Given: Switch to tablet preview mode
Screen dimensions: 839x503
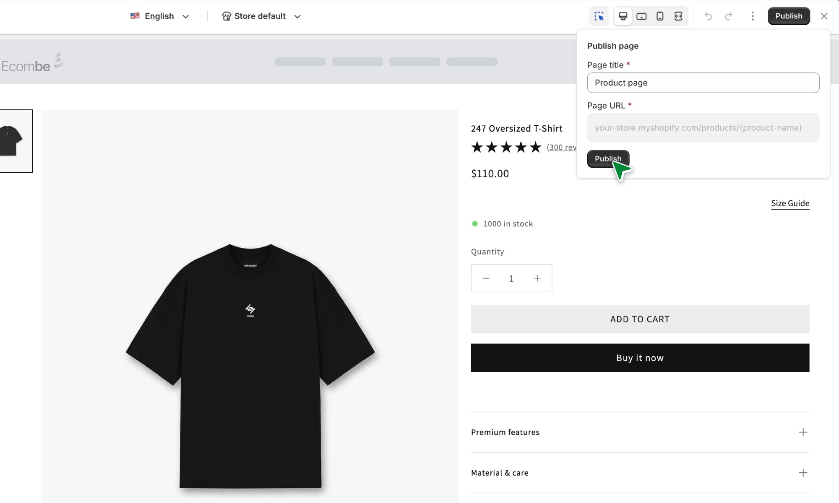Looking at the screenshot, I should (x=641, y=16).
